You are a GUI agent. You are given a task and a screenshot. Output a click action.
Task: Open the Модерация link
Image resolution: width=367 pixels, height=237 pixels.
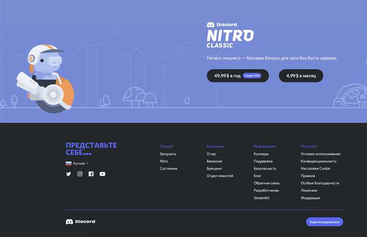coord(310,198)
